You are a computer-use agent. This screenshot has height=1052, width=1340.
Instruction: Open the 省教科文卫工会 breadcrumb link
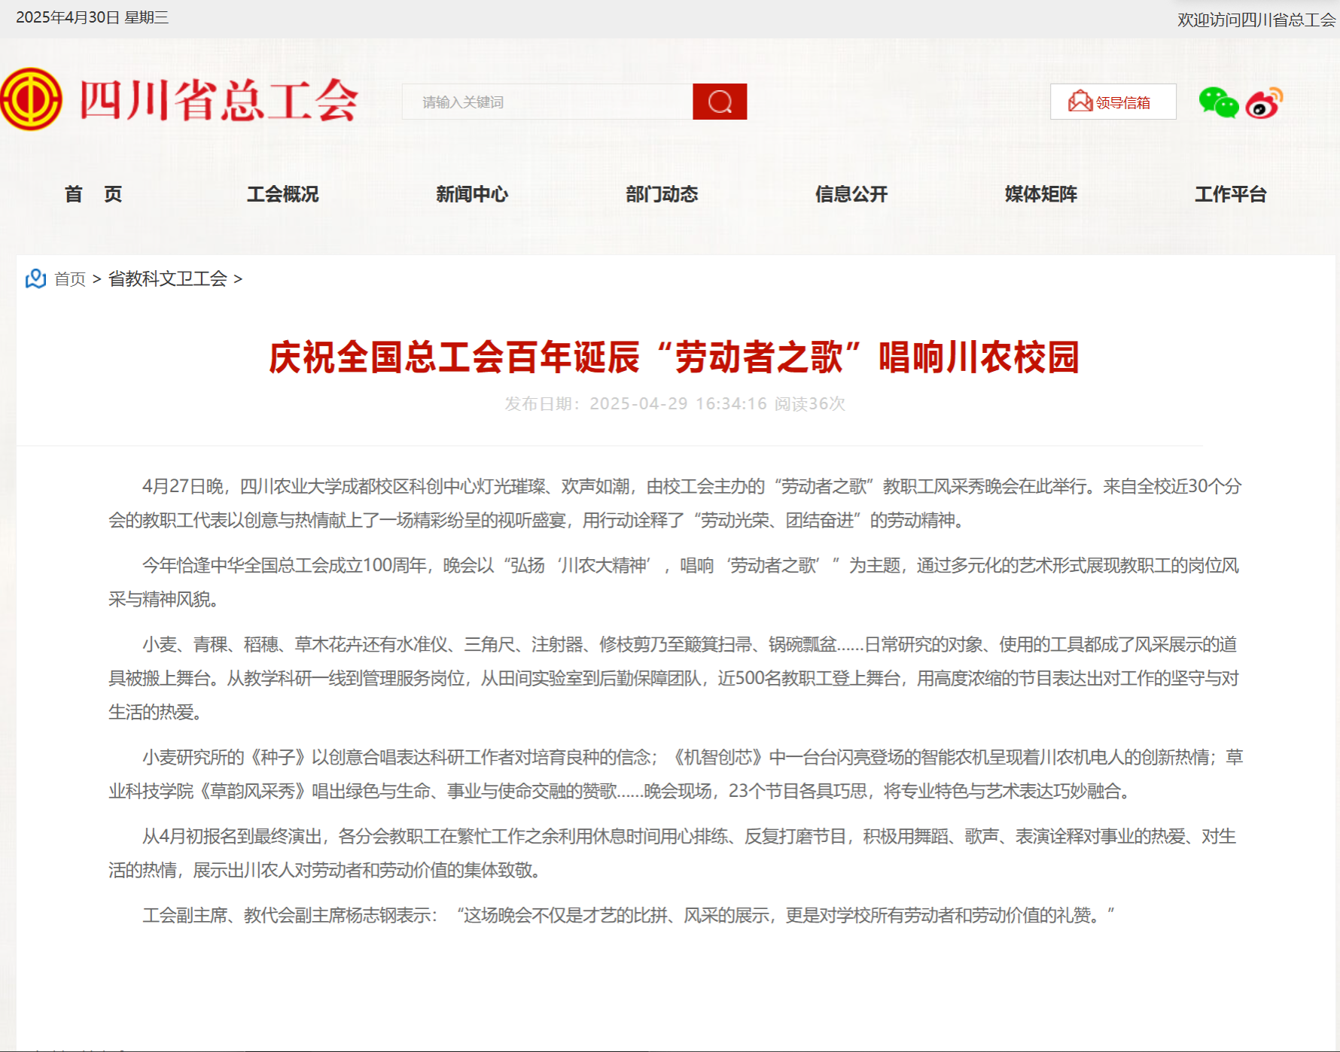pyautogui.click(x=168, y=279)
